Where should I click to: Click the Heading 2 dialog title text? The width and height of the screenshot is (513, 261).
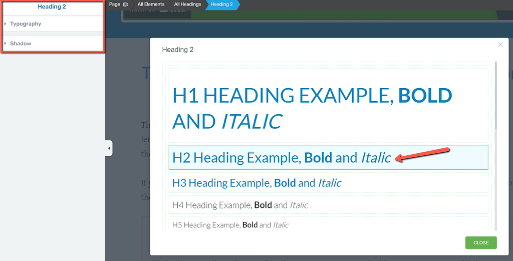tap(178, 50)
